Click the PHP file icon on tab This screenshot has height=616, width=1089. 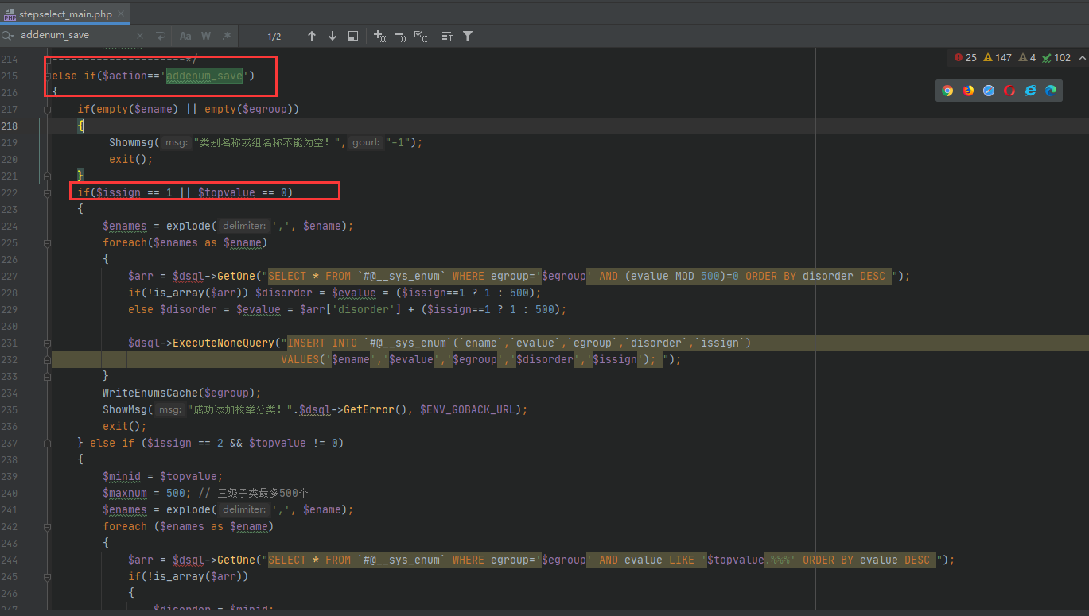click(10, 14)
